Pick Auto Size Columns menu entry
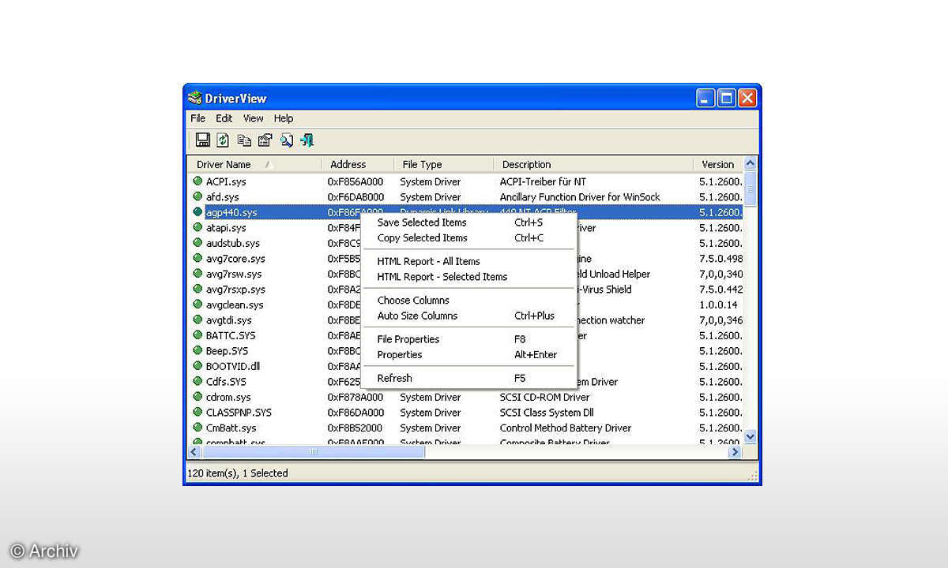Screen dimensions: 948x568 tap(468, 316)
